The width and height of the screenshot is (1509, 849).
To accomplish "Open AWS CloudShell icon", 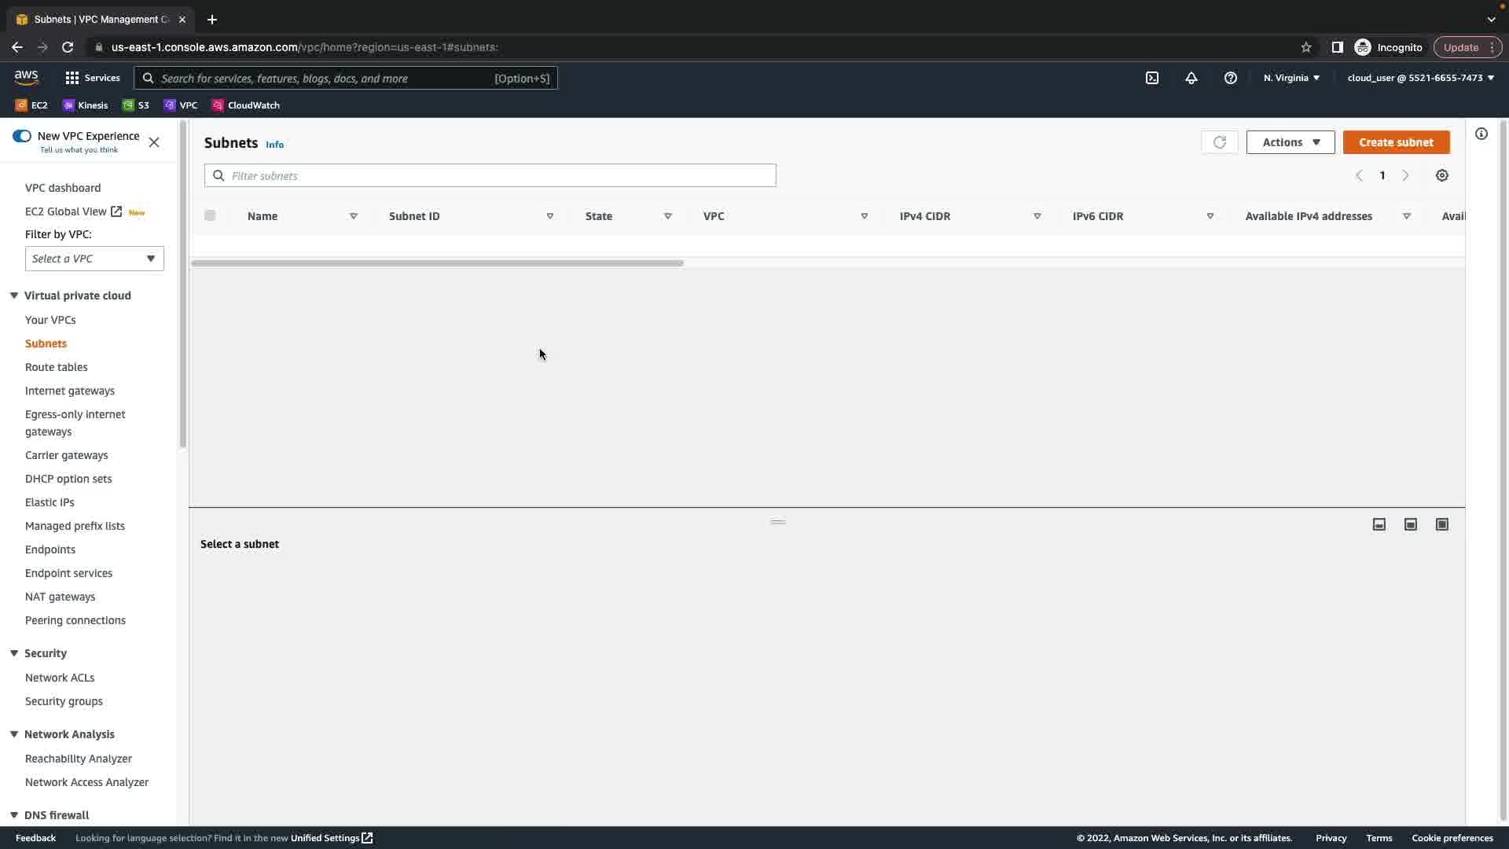I will [1152, 78].
